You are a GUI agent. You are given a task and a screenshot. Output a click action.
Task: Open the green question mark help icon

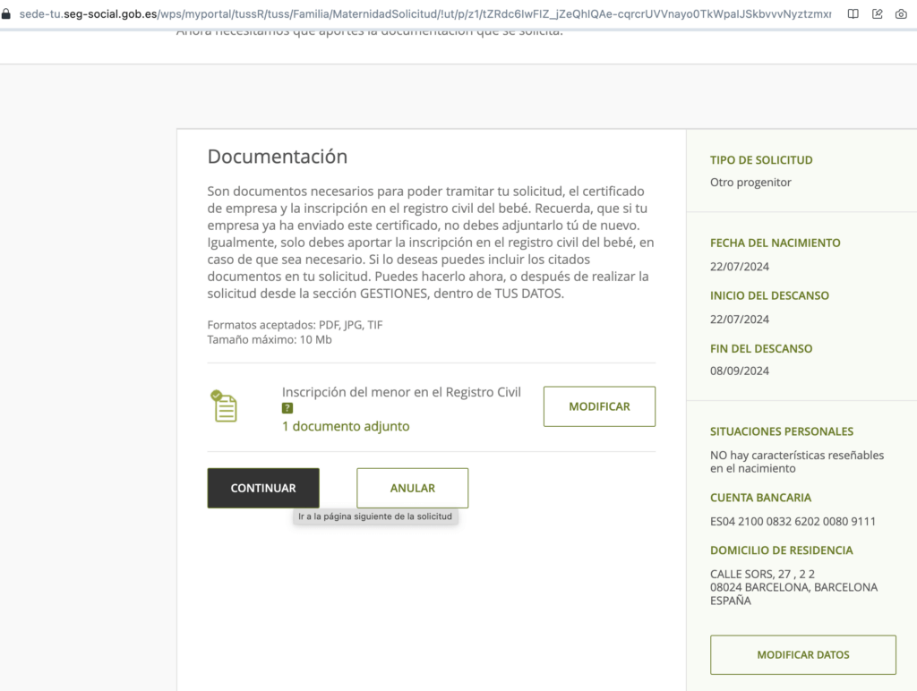(287, 408)
